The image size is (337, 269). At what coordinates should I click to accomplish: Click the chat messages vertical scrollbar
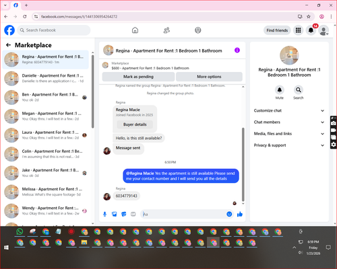[x=243, y=165]
